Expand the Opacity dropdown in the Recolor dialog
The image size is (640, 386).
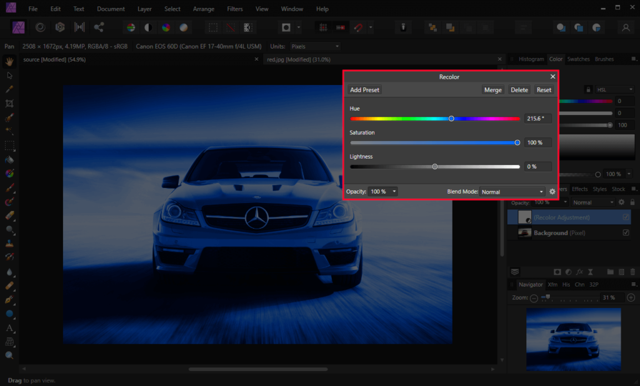click(394, 191)
